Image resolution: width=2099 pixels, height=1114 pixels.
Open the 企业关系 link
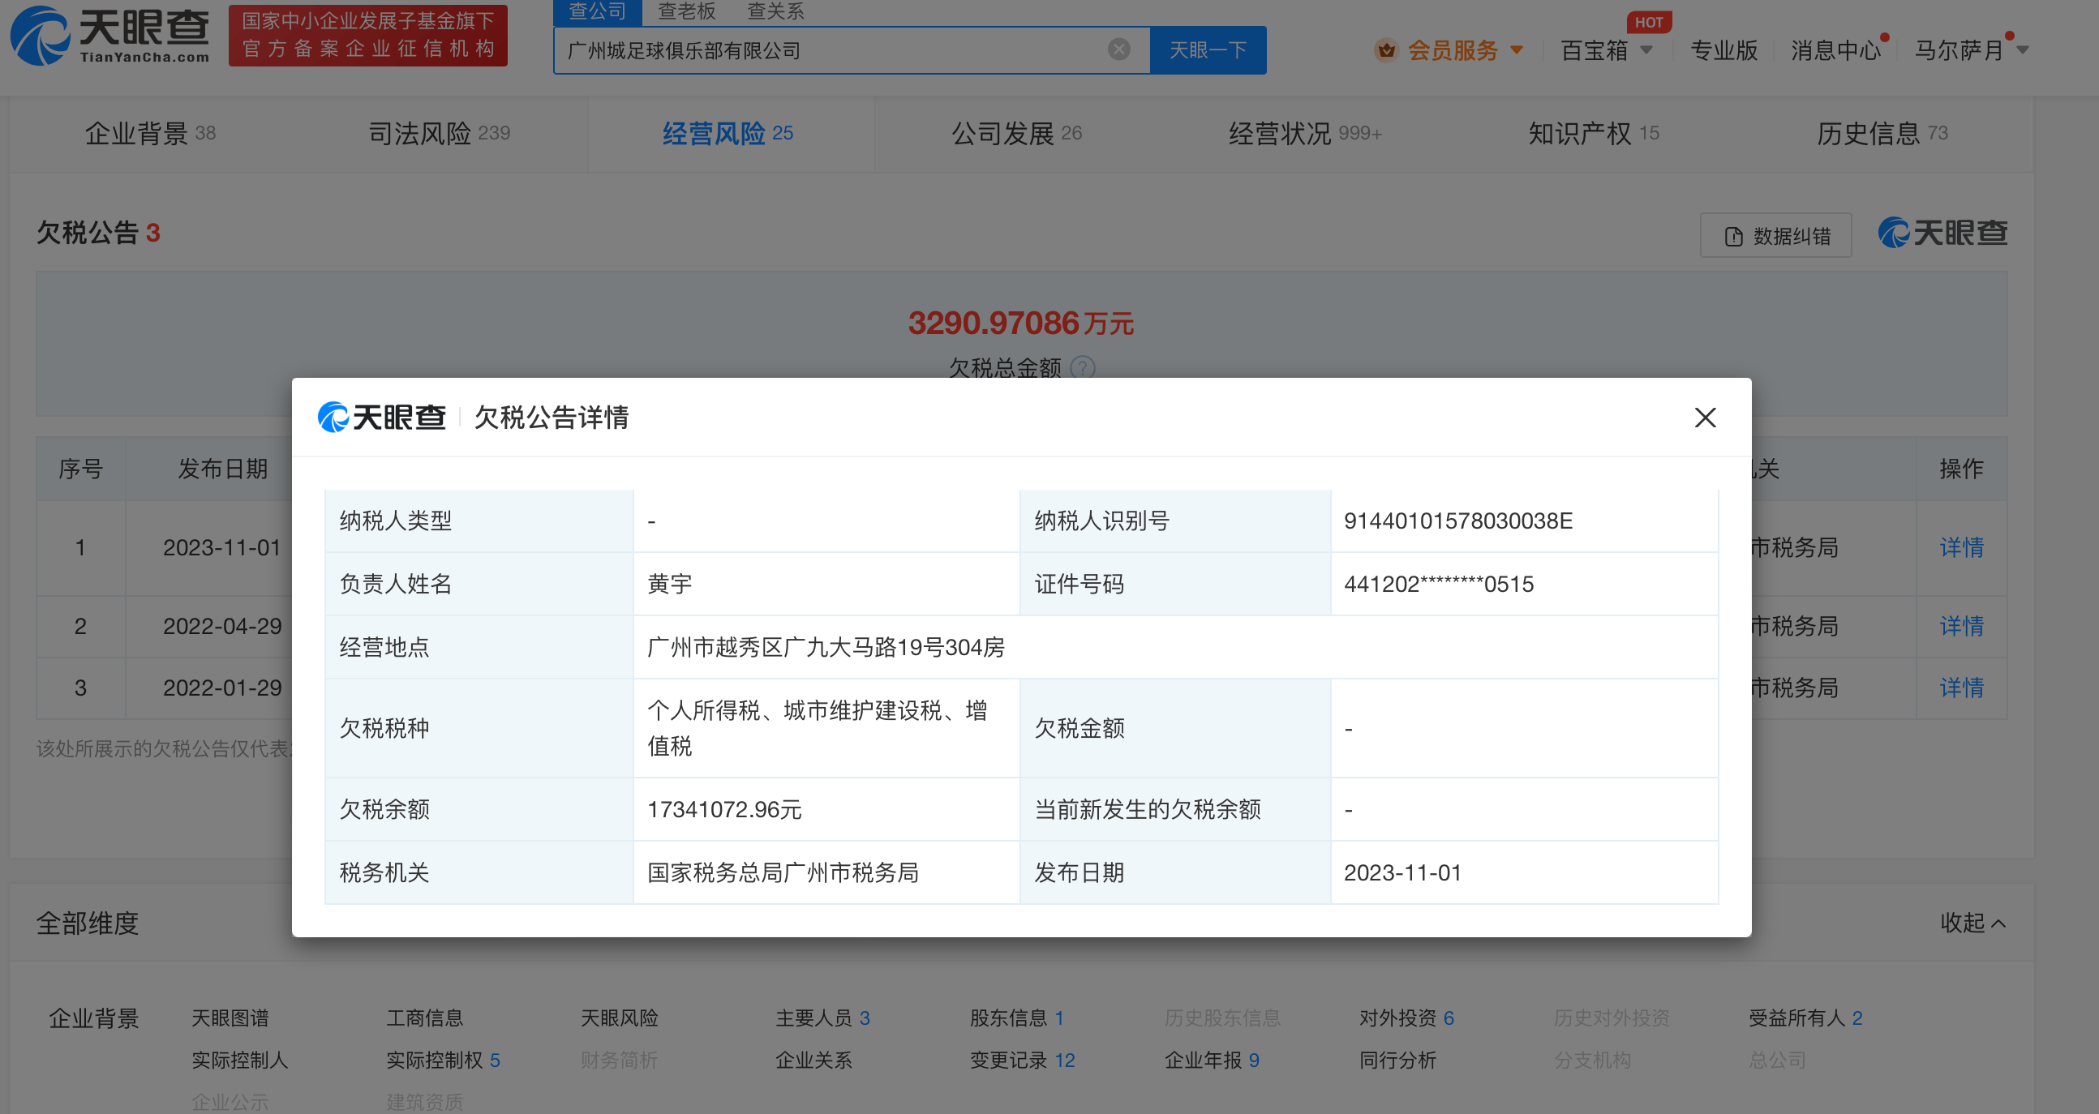point(813,1060)
